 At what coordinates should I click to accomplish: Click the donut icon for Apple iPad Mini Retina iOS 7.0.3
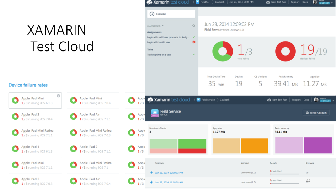[x=74, y=133]
